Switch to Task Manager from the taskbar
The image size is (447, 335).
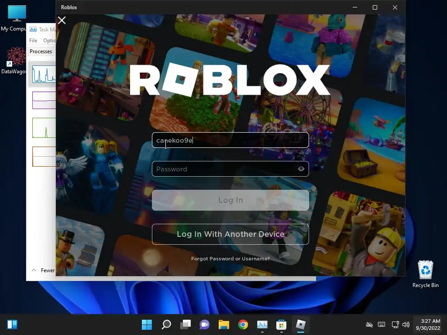coord(262,324)
